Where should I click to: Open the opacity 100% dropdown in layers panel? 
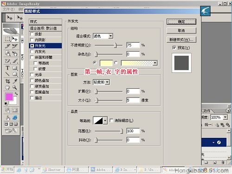click(225, 117)
